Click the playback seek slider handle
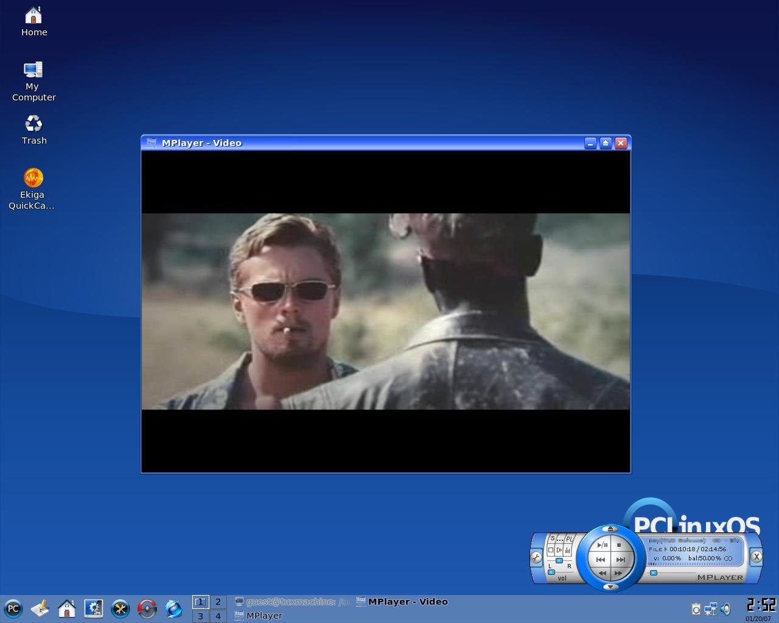779x623 pixels. click(654, 573)
